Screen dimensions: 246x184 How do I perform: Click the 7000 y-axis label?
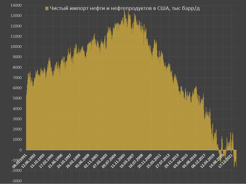[x=17, y=78]
